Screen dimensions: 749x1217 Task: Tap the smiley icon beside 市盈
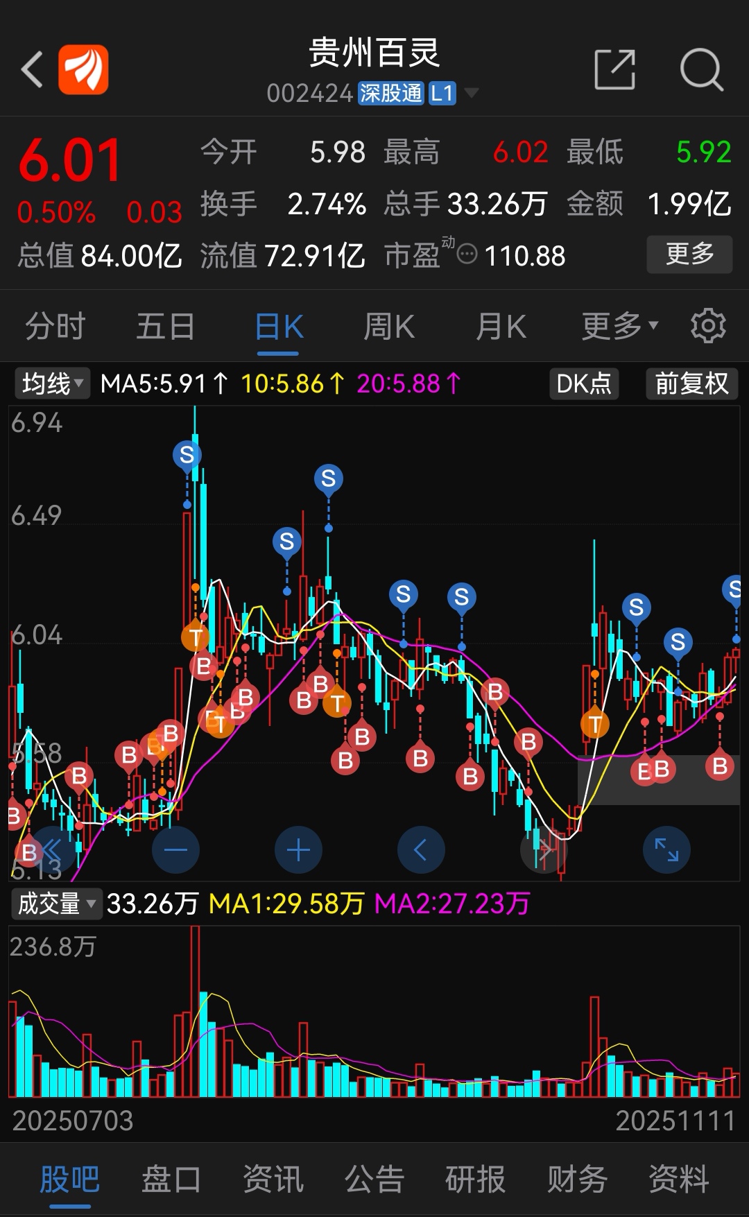coord(467,254)
